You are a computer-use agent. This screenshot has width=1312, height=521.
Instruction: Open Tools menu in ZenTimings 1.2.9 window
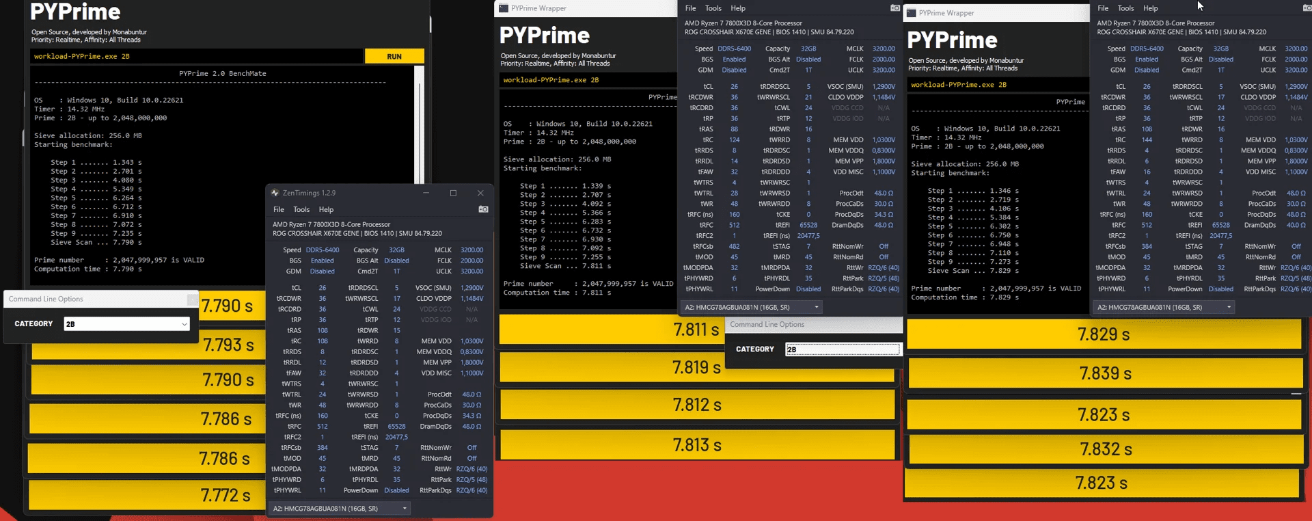(x=301, y=210)
